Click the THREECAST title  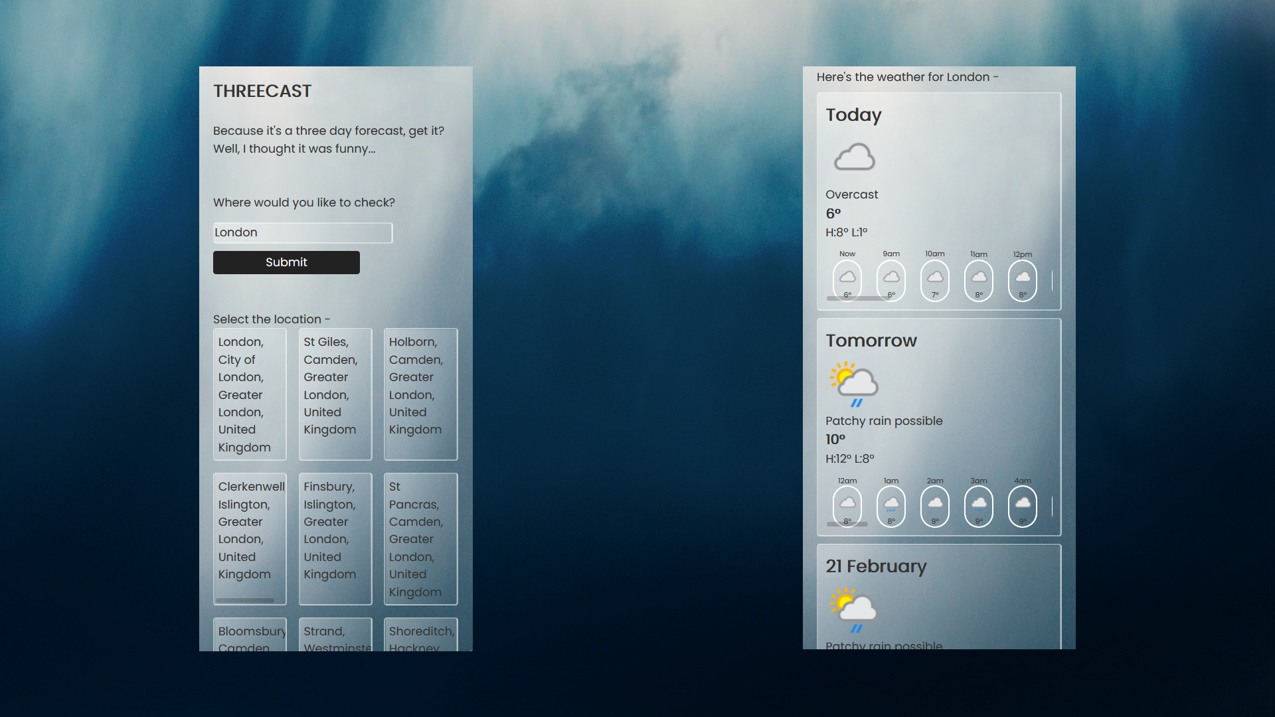262,91
